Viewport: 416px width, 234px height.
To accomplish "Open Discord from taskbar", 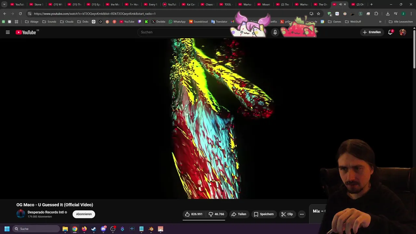I will (103, 229).
